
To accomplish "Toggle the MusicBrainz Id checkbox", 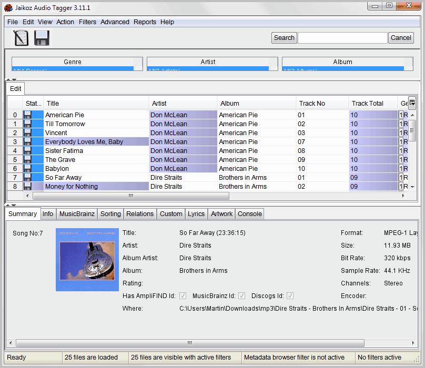I will click(x=241, y=296).
